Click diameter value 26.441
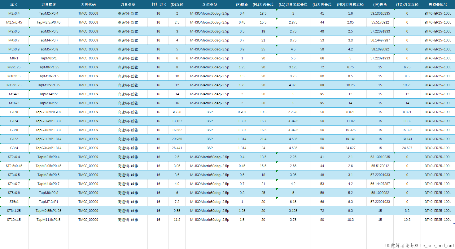 (177, 148)
